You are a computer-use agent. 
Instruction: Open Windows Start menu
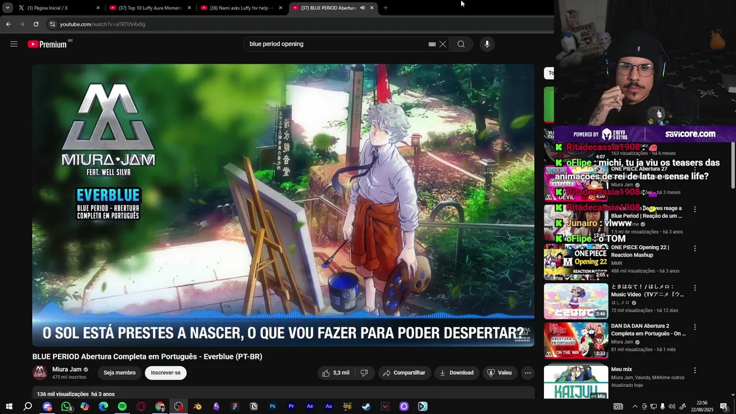tap(9, 406)
